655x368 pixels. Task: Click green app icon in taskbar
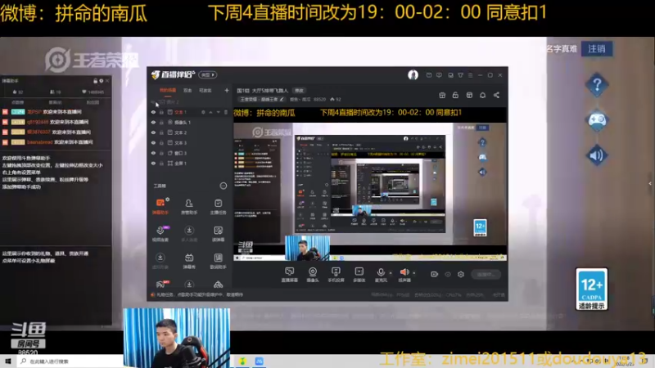pyautogui.click(x=242, y=361)
